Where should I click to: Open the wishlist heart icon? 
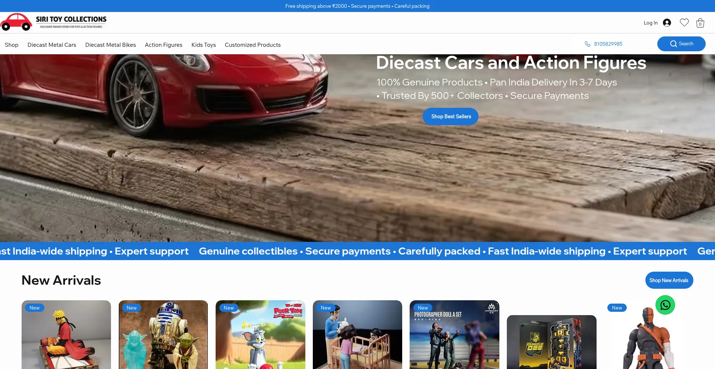tap(684, 23)
